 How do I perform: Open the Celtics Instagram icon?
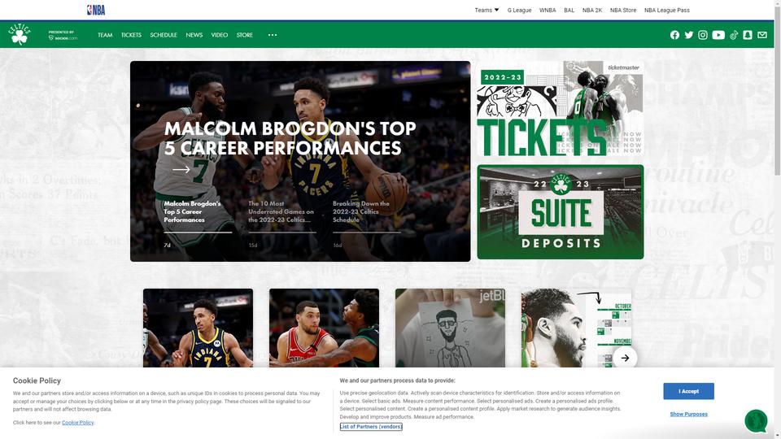click(x=703, y=35)
